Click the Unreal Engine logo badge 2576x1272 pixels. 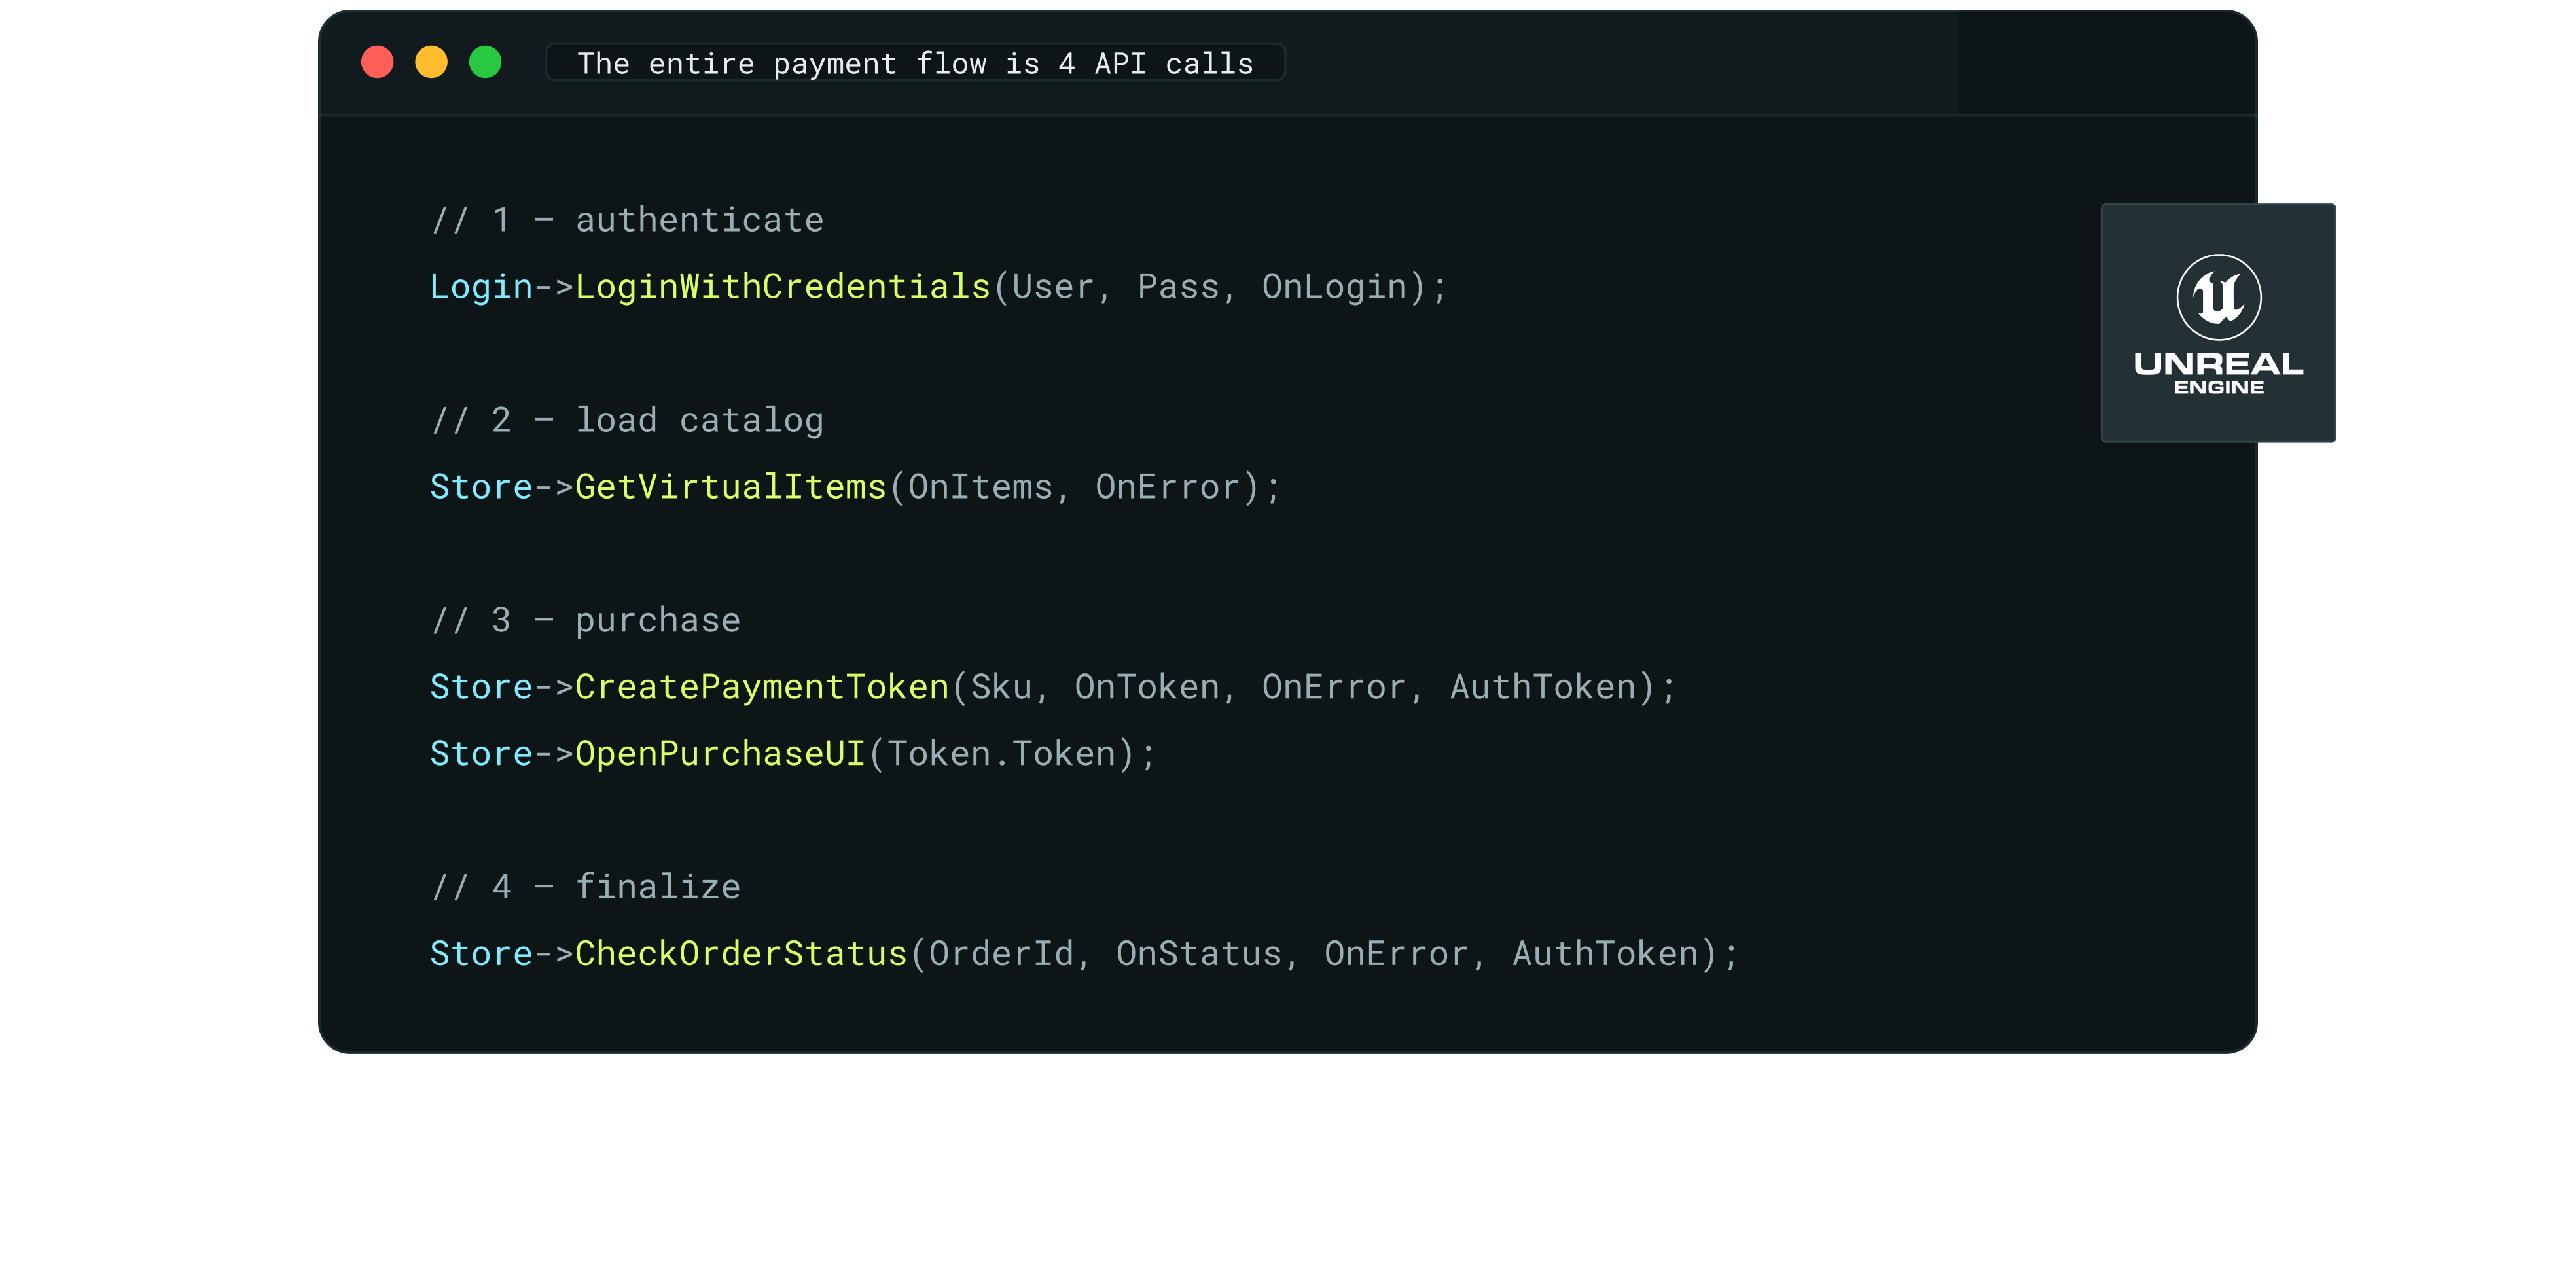point(2218,323)
